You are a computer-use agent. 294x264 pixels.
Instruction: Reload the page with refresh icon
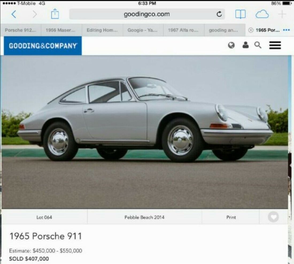[219, 14]
